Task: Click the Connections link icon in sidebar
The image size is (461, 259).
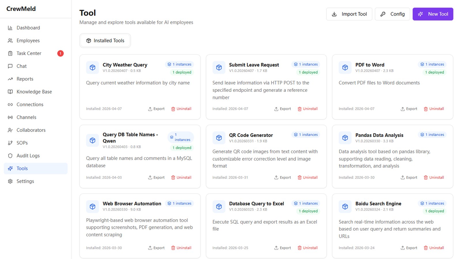Action: tap(10, 104)
